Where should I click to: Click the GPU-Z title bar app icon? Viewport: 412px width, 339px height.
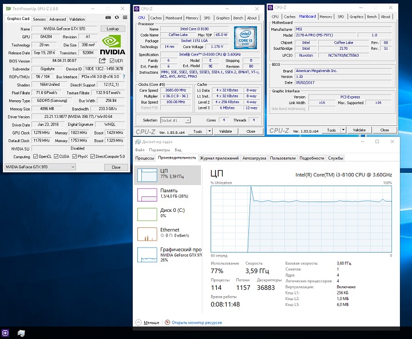[8, 9]
